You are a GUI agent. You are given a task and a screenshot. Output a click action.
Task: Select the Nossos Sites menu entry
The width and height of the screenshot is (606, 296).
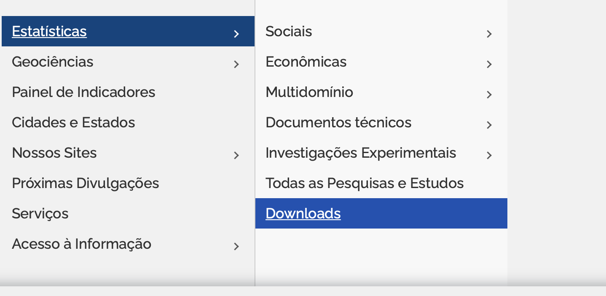click(54, 153)
